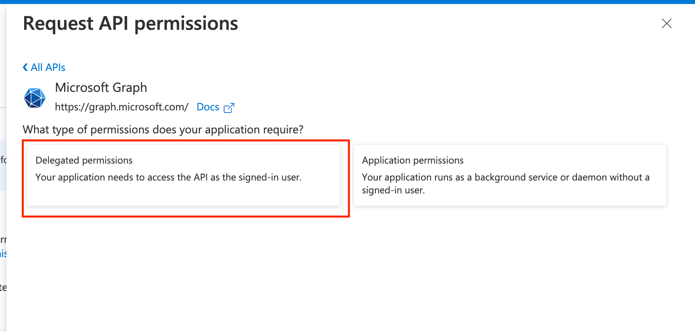Click the permissions type question text

click(x=163, y=130)
